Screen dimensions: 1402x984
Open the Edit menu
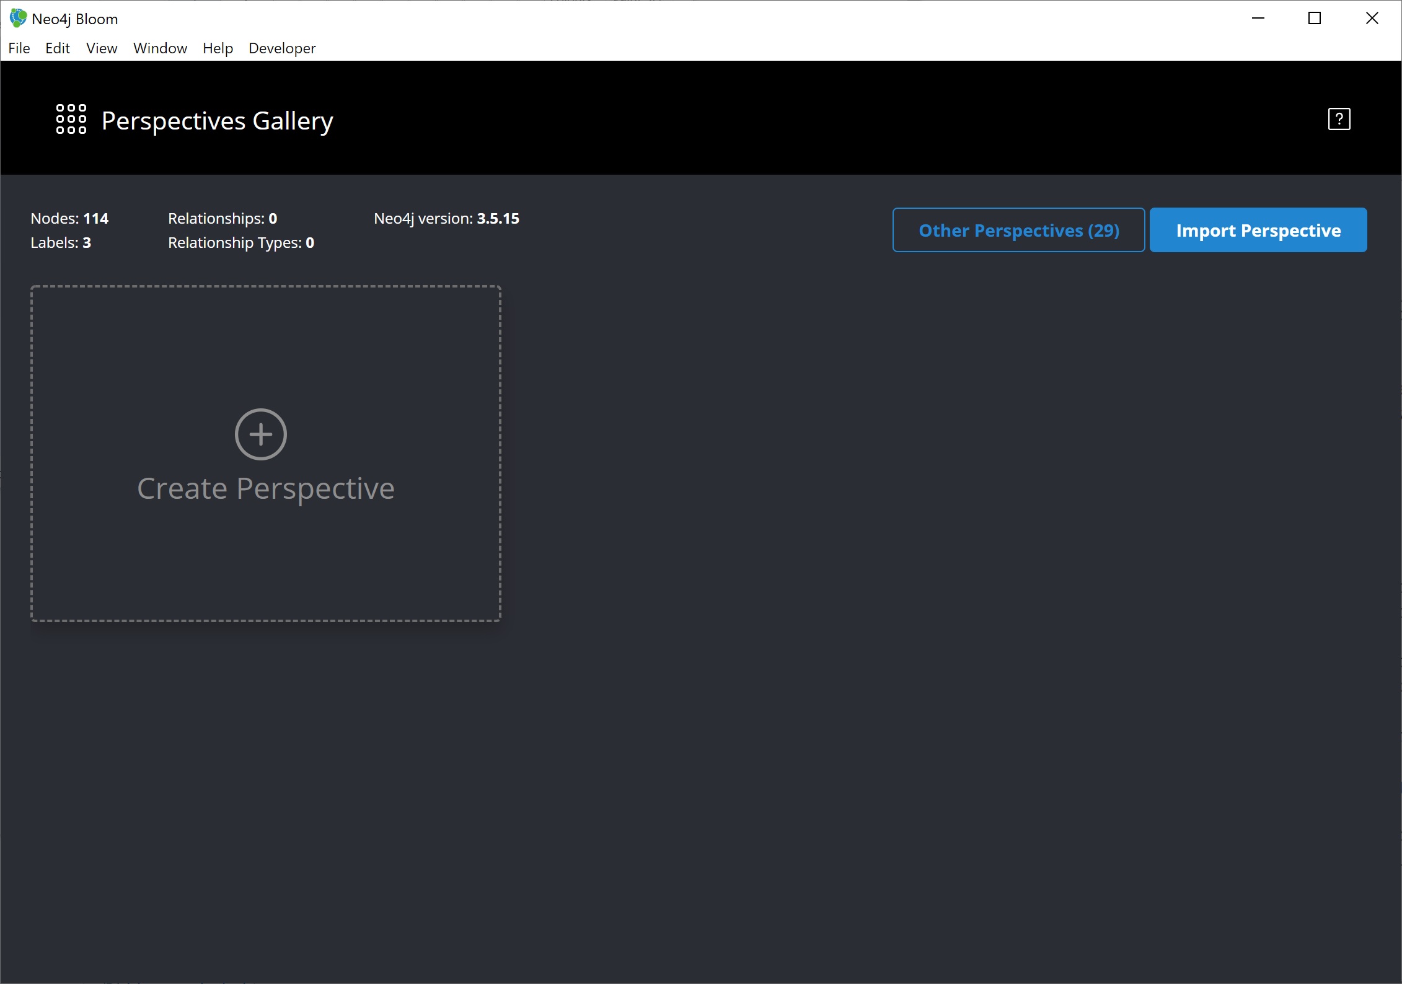pos(56,48)
